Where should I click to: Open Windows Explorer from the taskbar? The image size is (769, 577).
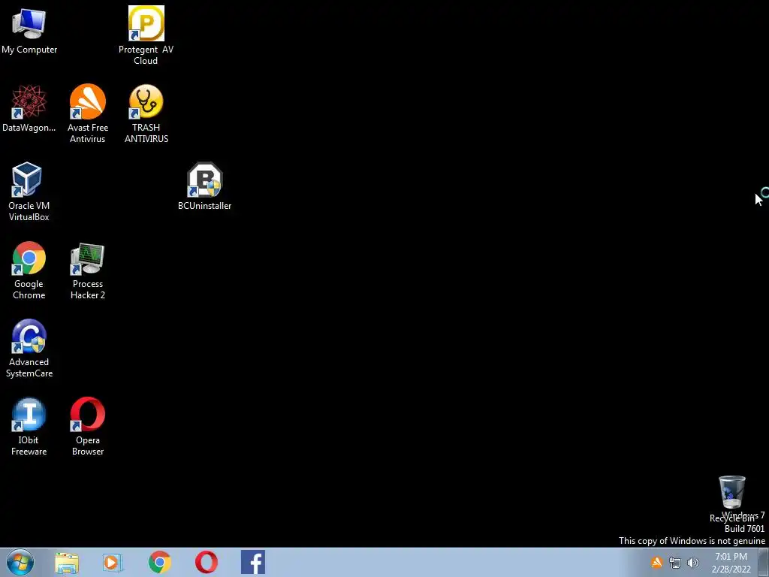click(x=67, y=563)
